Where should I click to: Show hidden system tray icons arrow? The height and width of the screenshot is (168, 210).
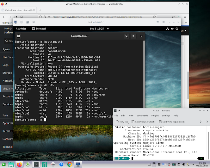193,164
